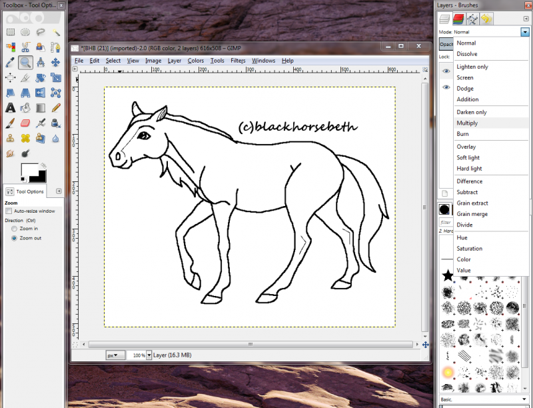Image resolution: width=533 pixels, height=408 pixels.
Task: Select the Paths tool
Action: [x=56, y=47]
